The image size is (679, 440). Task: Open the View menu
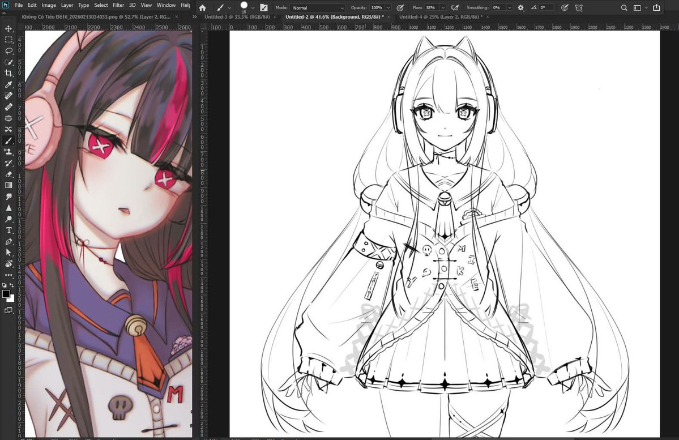[146, 5]
